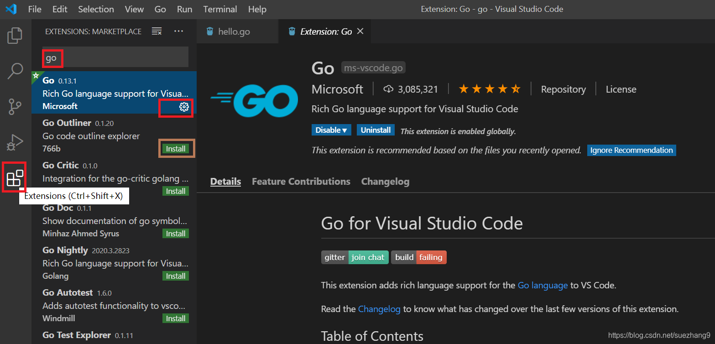This screenshot has width=715, height=344.
Task: Open the Edit menu
Action: (60, 9)
